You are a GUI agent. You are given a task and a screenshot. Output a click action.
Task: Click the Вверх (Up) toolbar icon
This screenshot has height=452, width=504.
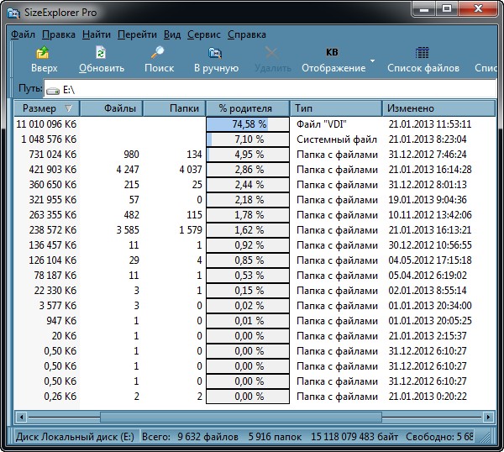pyautogui.click(x=44, y=55)
